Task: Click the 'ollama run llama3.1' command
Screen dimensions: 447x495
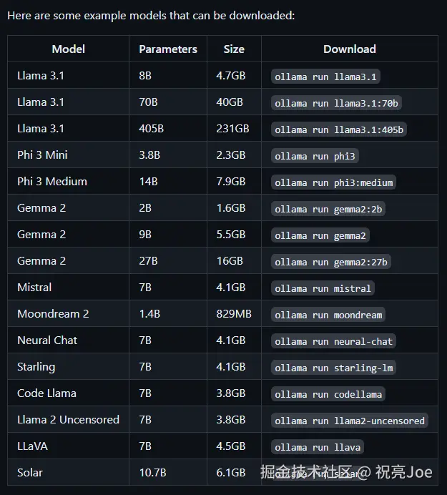Action: (325, 77)
